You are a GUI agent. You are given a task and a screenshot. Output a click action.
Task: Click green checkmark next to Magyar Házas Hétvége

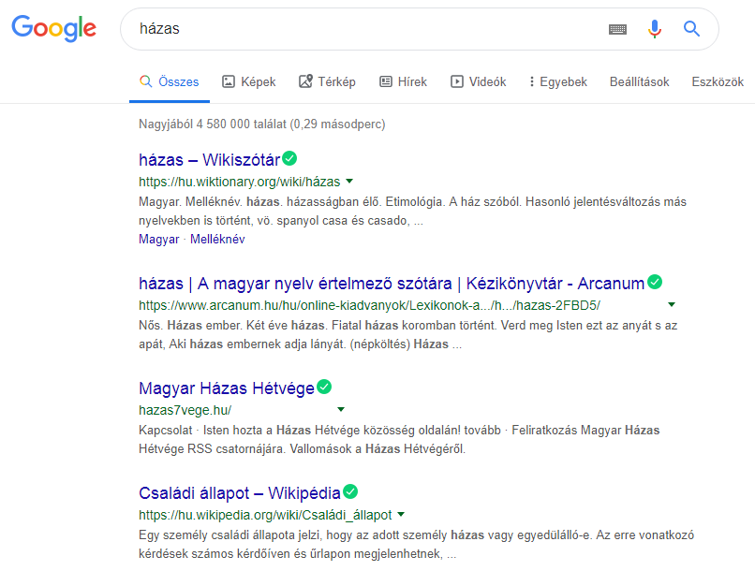click(324, 387)
